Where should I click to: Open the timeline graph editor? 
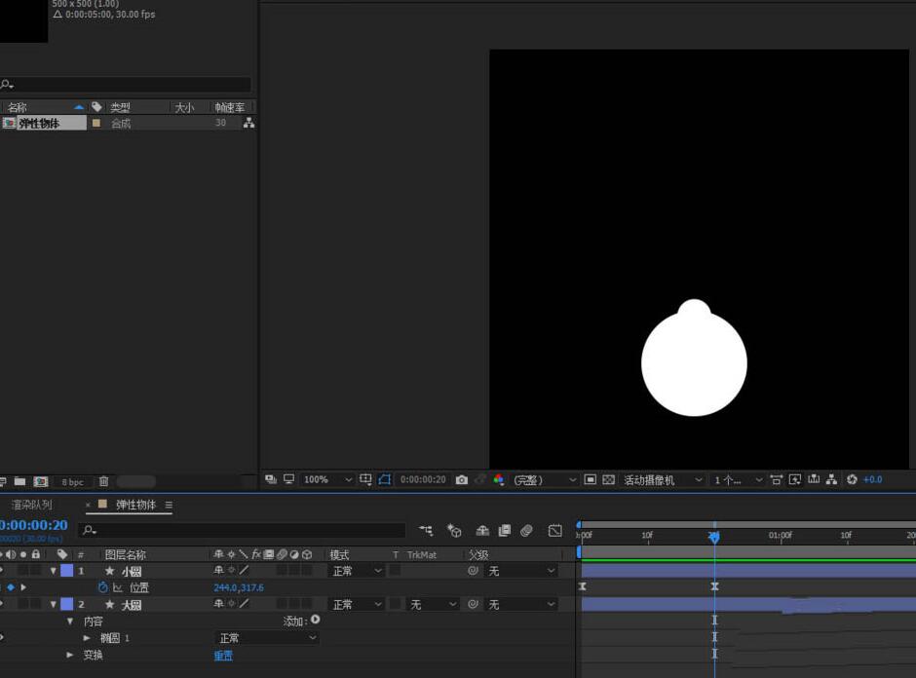click(x=554, y=531)
